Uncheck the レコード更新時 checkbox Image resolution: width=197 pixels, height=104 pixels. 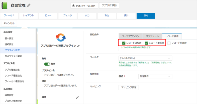tap(146, 43)
